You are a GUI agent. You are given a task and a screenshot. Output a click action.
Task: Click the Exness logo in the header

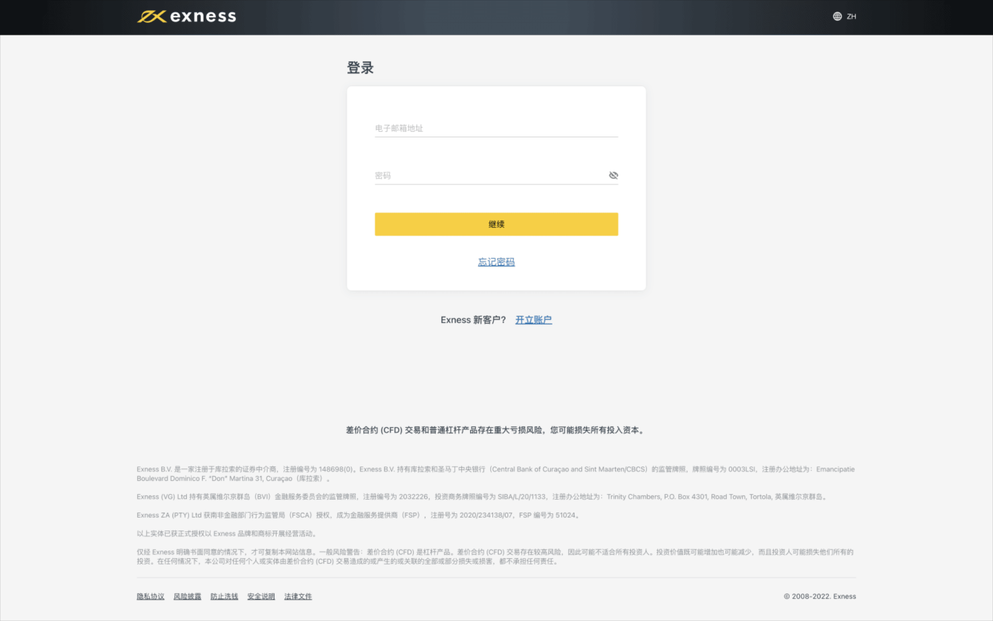click(187, 17)
